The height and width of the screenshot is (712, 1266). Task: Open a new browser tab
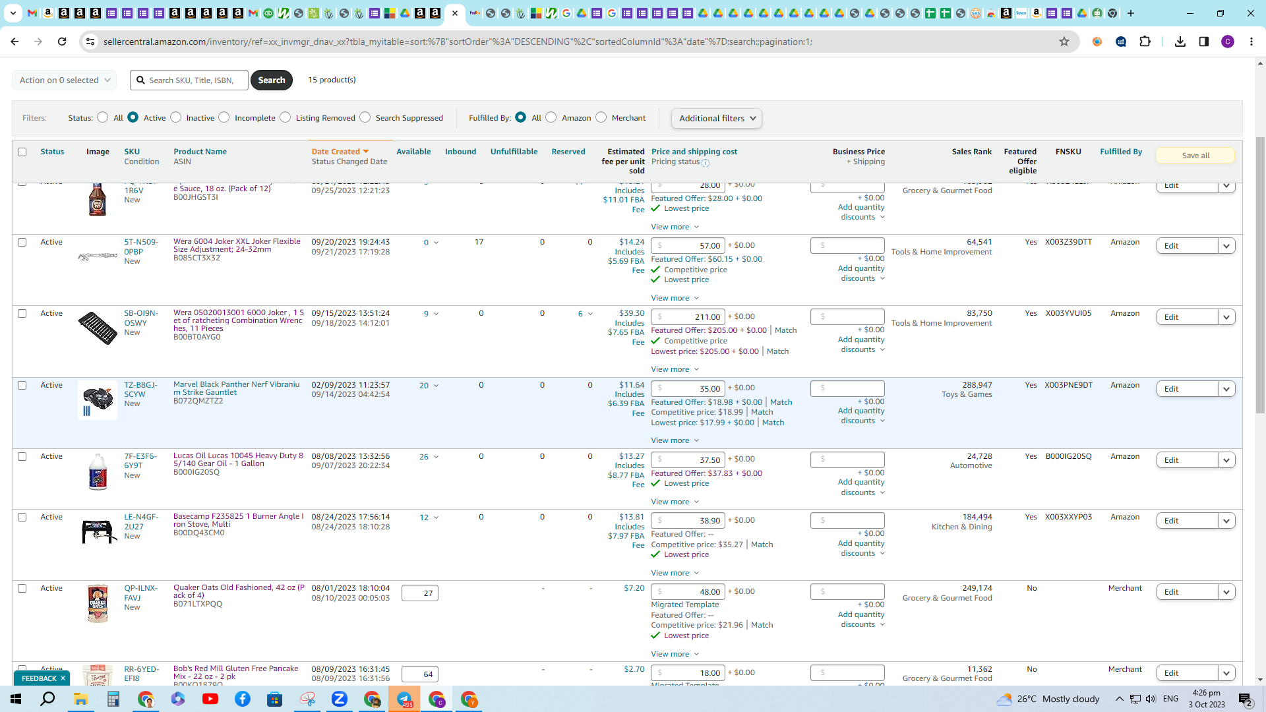[x=1131, y=13]
